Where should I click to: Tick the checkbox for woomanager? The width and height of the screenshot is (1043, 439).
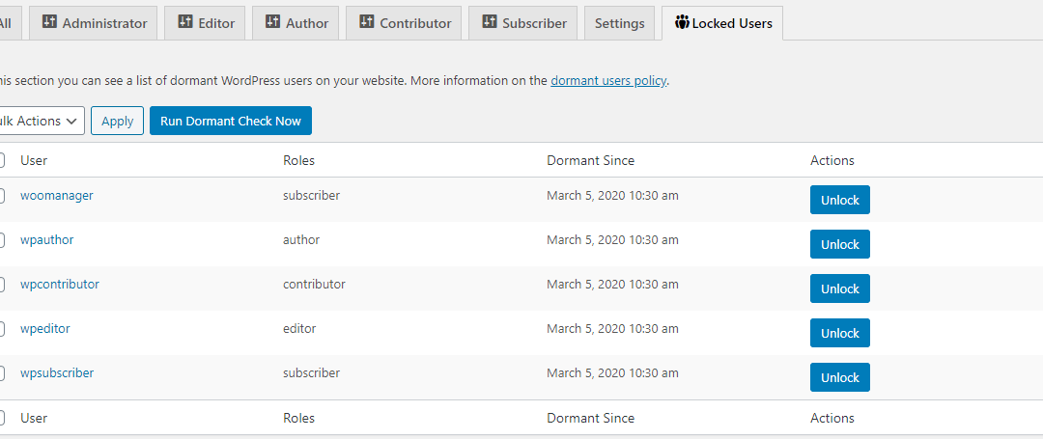tap(1, 196)
